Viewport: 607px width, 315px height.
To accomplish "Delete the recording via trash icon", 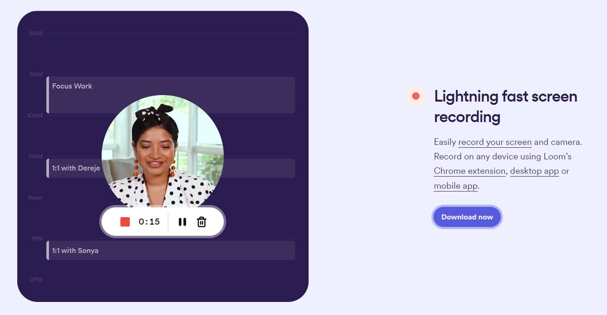I will click(x=201, y=222).
